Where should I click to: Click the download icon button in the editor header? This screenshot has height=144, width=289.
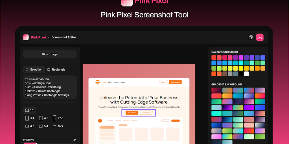click(x=260, y=37)
